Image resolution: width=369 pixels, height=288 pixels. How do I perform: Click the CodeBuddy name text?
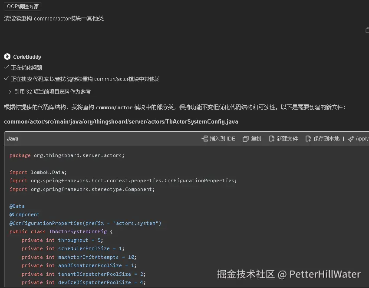27,57
